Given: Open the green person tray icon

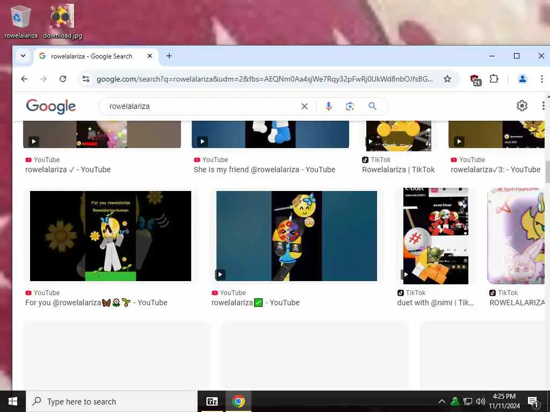Looking at the screenshot, I should point(455,401).
